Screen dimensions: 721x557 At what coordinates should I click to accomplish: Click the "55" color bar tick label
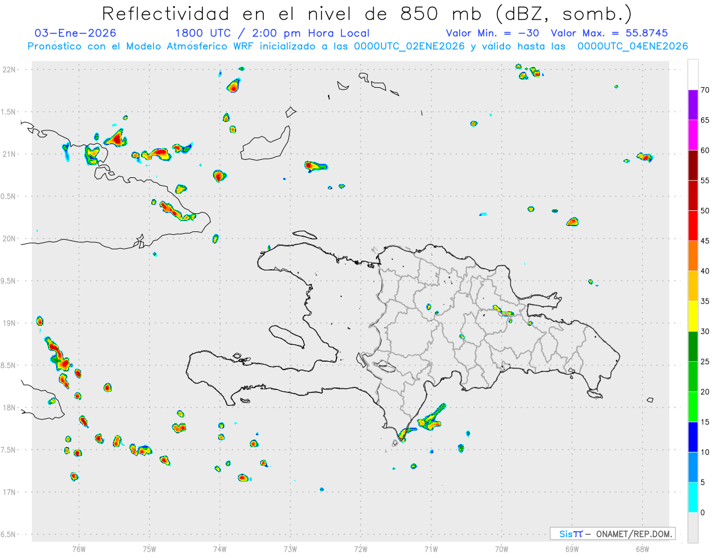(705, 181)
